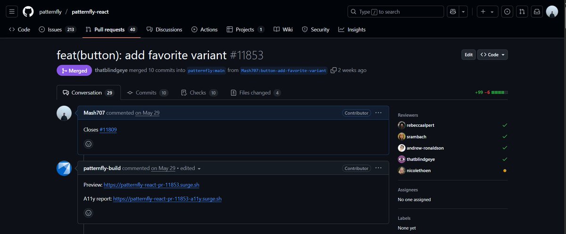Go to GitHub home via Octocat logo
This screenshot has height=234, width=566.
point(28,12)
